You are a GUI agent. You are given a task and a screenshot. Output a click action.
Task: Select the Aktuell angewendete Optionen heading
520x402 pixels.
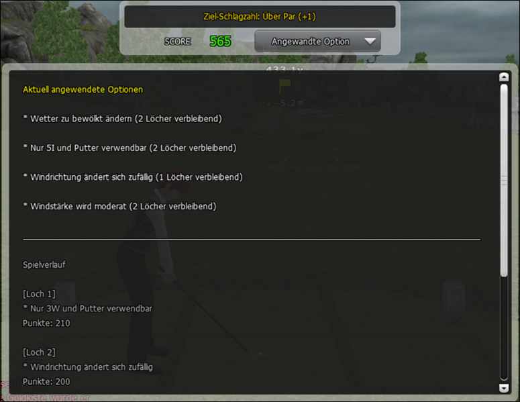coord(83,89)
